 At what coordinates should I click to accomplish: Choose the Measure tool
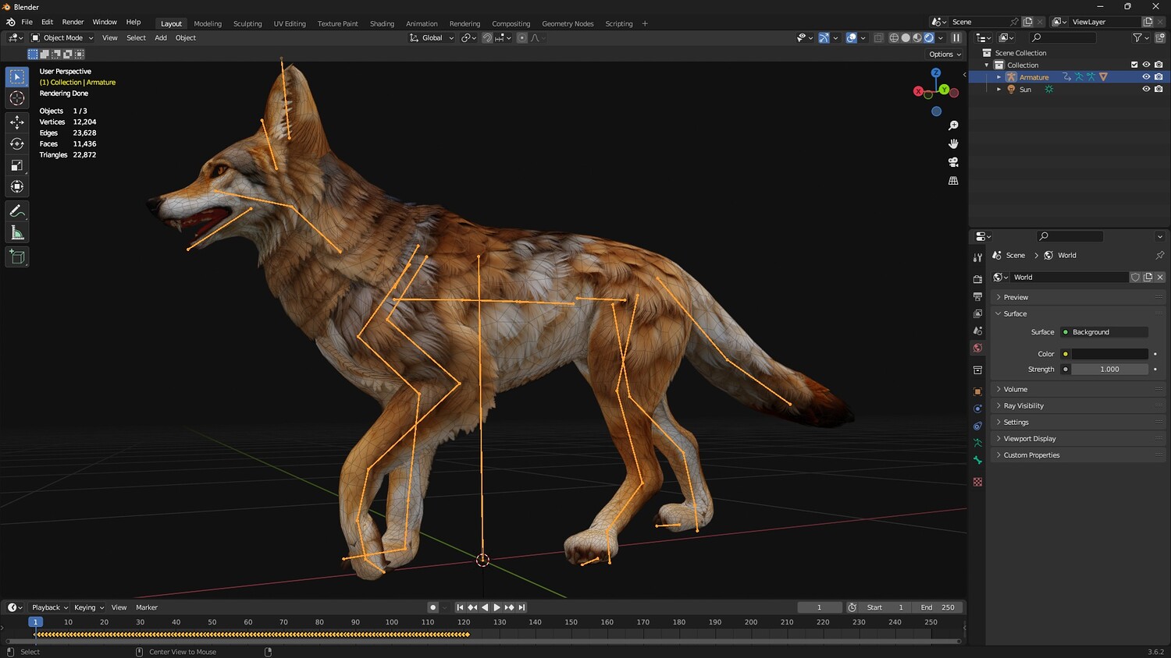tap(17, 233)
